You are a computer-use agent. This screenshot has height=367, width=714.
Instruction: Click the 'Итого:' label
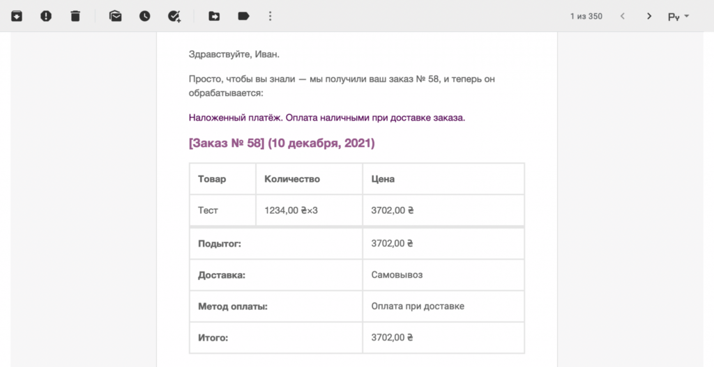pyautogui.click(x=213, y=338)
